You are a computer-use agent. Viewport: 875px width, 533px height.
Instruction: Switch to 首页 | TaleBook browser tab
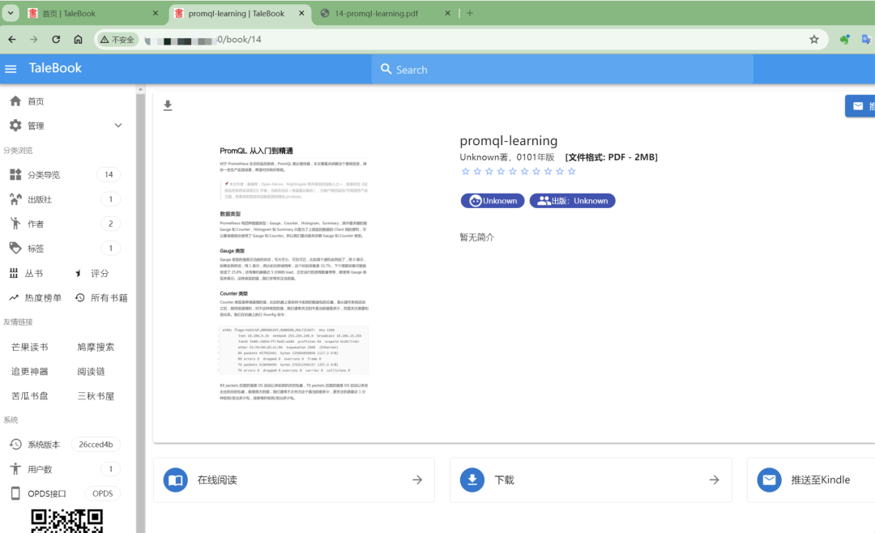point(92,14)
